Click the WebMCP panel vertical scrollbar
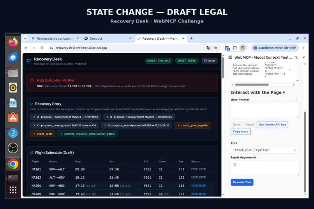 coord(305,152)
